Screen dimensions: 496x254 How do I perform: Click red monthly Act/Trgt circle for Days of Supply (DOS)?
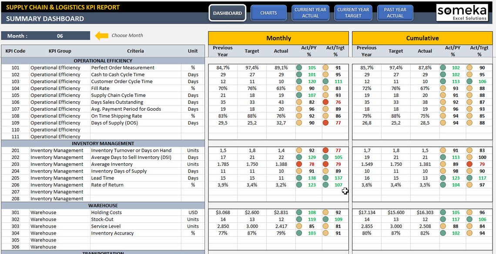click(x=325, y=123)
